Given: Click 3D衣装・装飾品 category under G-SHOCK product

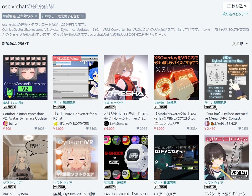Looking at the screenshot, I should (115, 183).
